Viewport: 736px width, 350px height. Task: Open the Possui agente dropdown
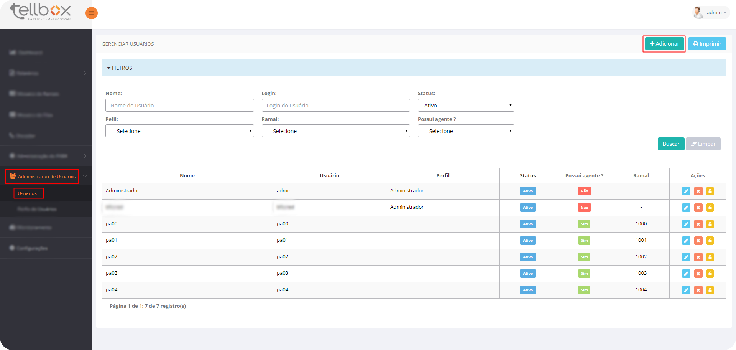pos(466,131)
